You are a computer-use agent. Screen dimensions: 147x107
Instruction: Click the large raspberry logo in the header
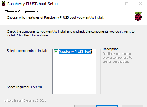[138, 16]
